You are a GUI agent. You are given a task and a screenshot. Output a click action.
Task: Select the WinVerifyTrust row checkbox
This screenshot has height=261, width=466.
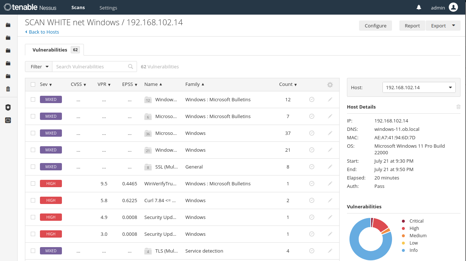pyautogui.click(x=33, y=184)
